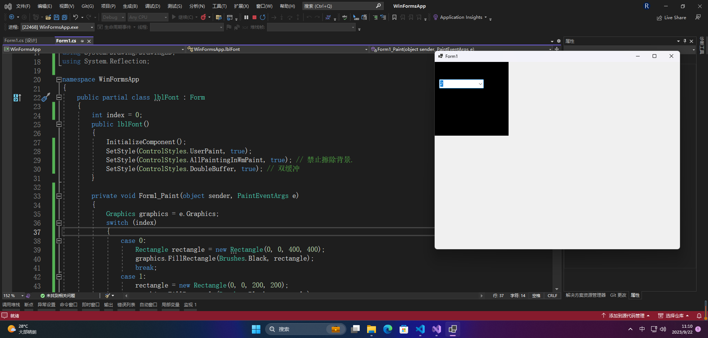
Task: Open the 152 % zoom dropdown
Action: [14, 296]
